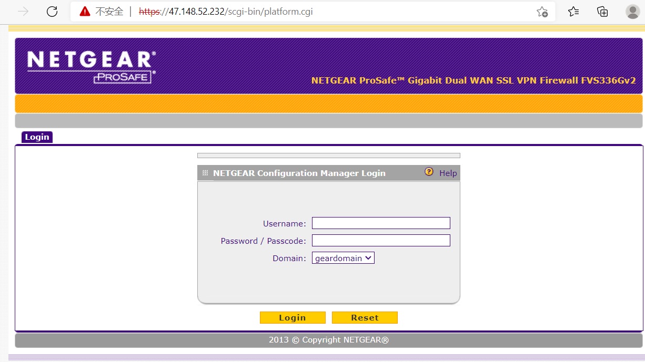The width and height of the screenshot is (645, 362).
Task: Select the Login tab
Action: (37, 137)
